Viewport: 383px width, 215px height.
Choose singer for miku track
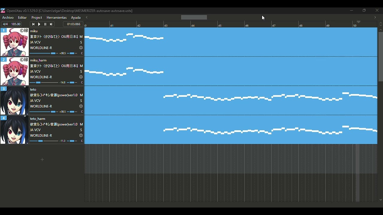tap(54, 37)
